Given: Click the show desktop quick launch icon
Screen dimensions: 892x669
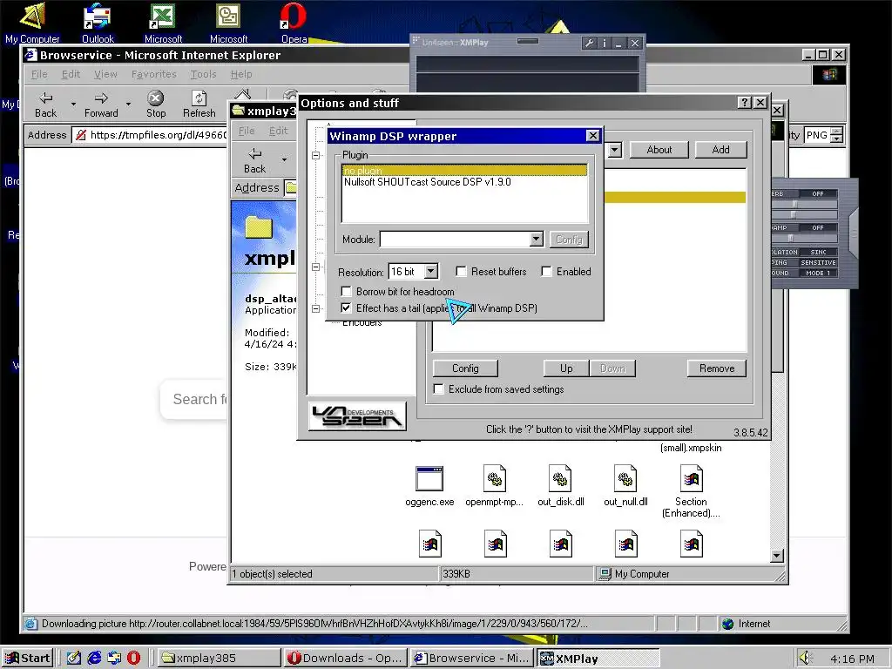Looking at the screenshot, I should point(73,658).
